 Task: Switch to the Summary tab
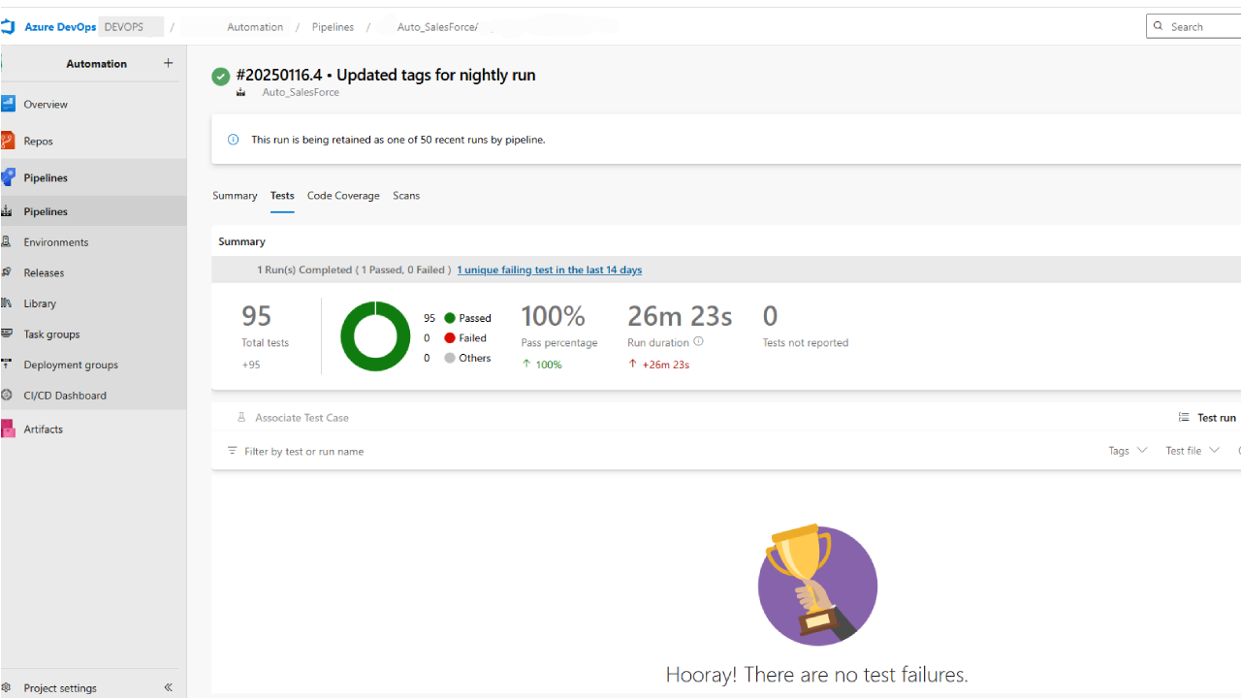coord(235,196)
